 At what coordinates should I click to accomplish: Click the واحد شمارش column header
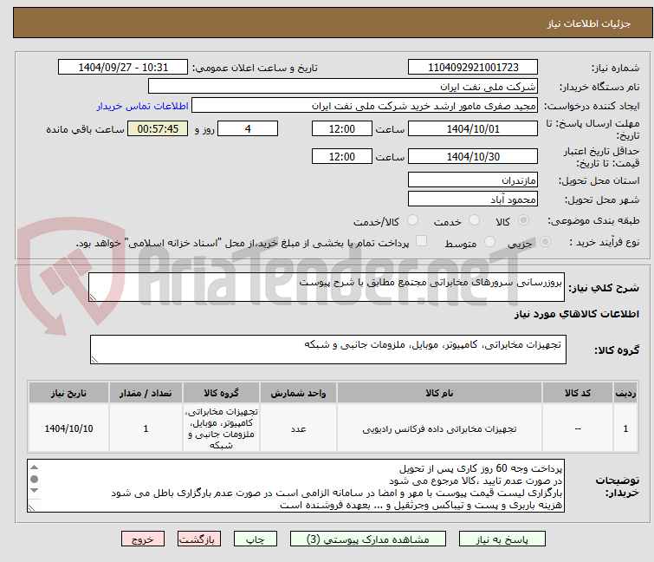click(x=298, y=393)
